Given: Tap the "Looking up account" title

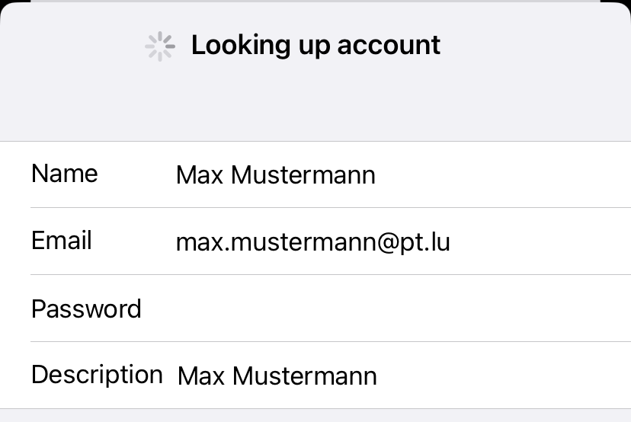Looking at the screenshot, I should [316, 45].
